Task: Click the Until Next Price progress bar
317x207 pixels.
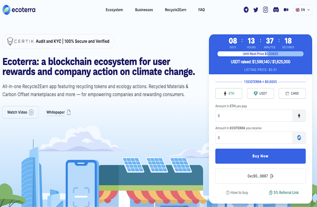Action: coord(260,54)
